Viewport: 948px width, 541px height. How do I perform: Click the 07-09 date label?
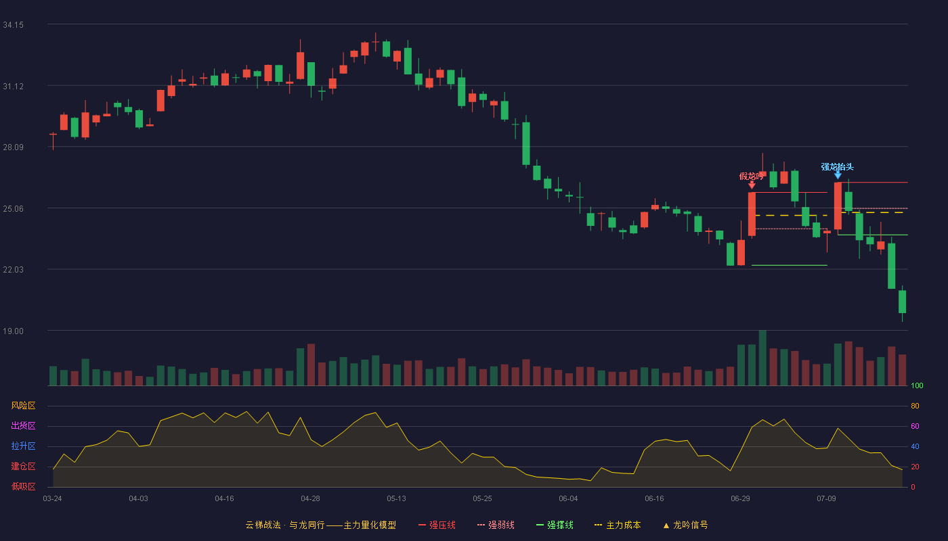(826, 498)
